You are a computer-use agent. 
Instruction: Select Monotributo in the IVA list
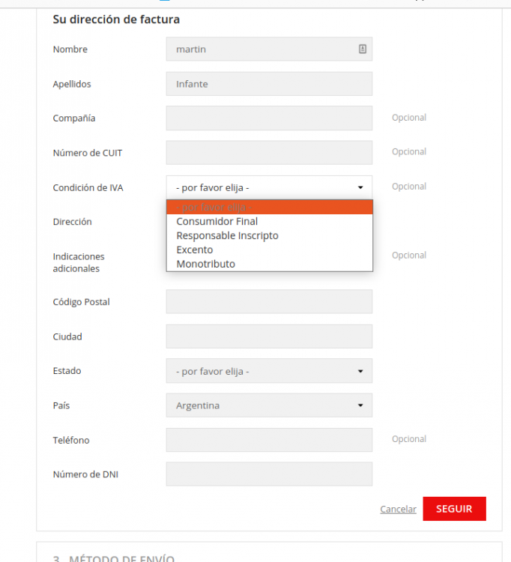(270, 264)
